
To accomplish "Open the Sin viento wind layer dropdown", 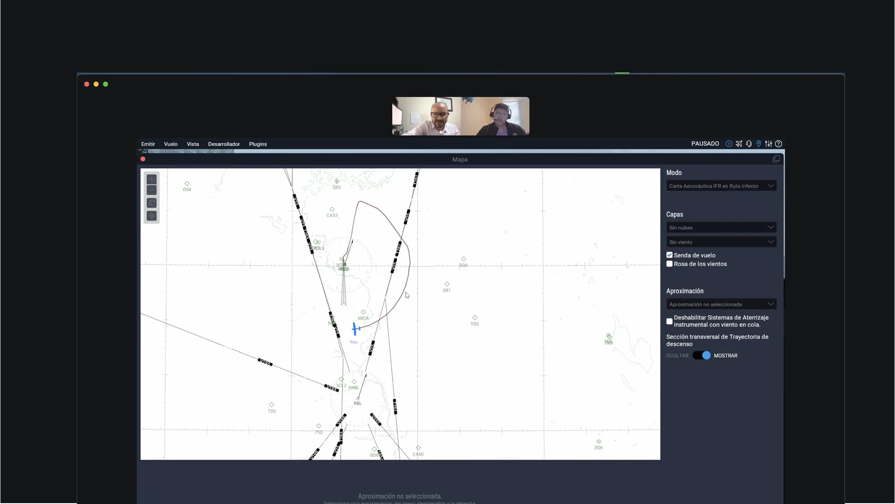I will pyautogui.click(x=721, y=242).
